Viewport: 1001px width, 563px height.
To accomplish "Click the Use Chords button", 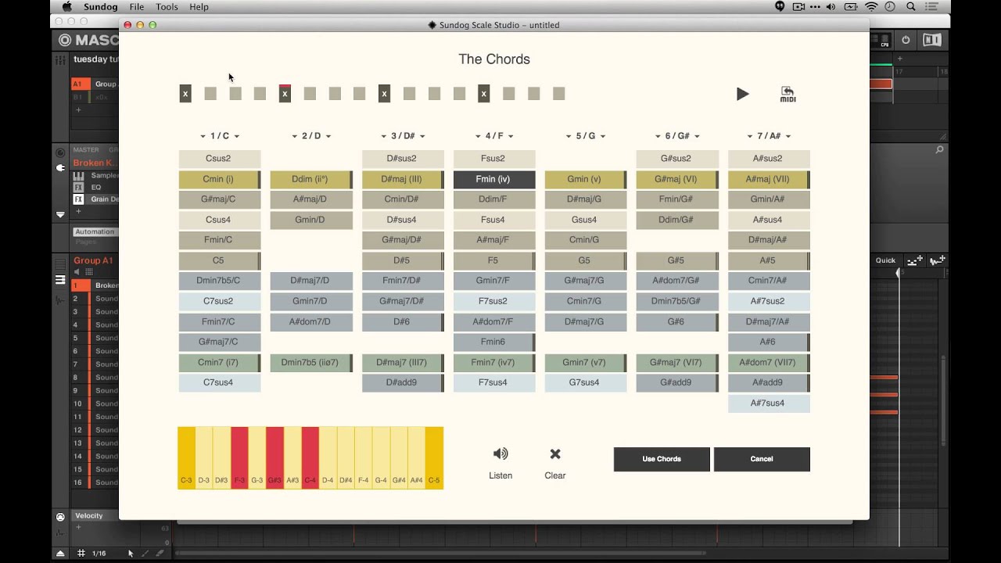I will (662, 459).
